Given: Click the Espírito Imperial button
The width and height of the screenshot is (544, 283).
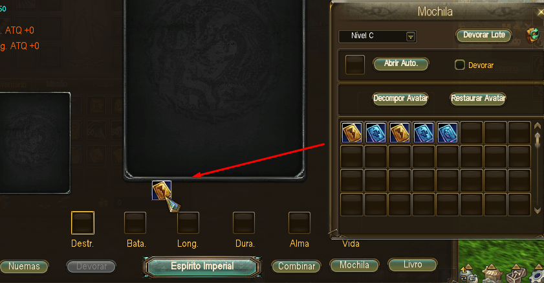Looking at the screenshot, I should [202, 267].
